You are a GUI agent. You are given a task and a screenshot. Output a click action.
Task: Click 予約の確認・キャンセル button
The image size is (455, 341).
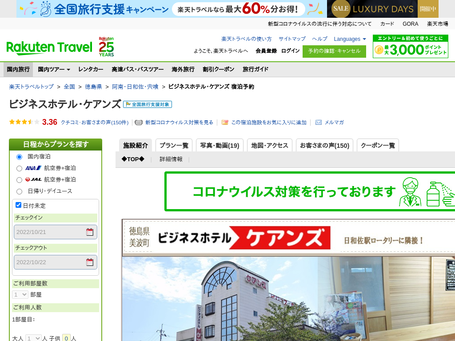(334, 52)
